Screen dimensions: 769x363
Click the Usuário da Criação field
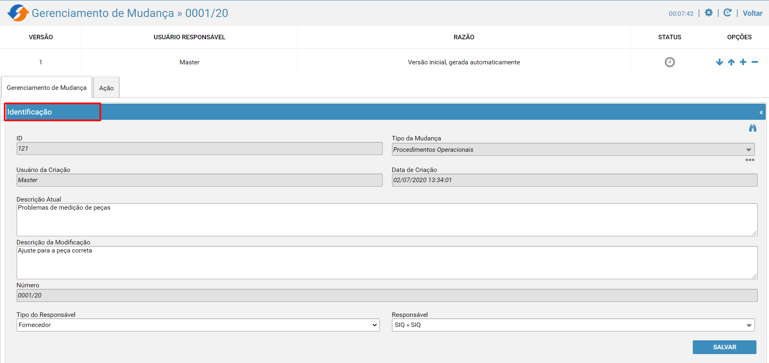[x=199, y=180]
